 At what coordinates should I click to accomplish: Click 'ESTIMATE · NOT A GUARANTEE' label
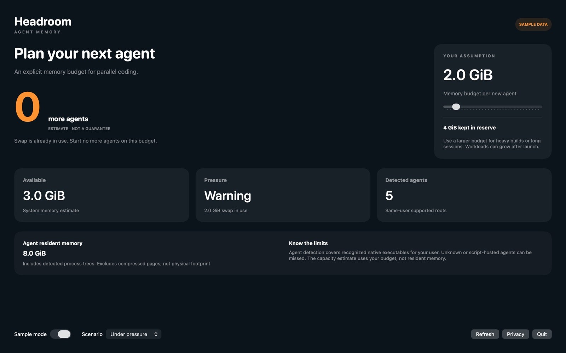79,128
